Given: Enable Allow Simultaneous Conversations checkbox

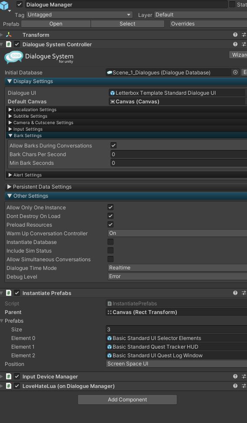Looking at the screenshot, I should point(110,259).
